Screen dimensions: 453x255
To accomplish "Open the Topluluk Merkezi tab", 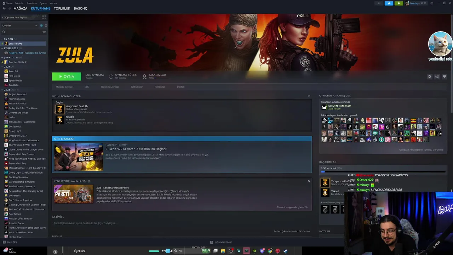I will click(x=110, y=87).
